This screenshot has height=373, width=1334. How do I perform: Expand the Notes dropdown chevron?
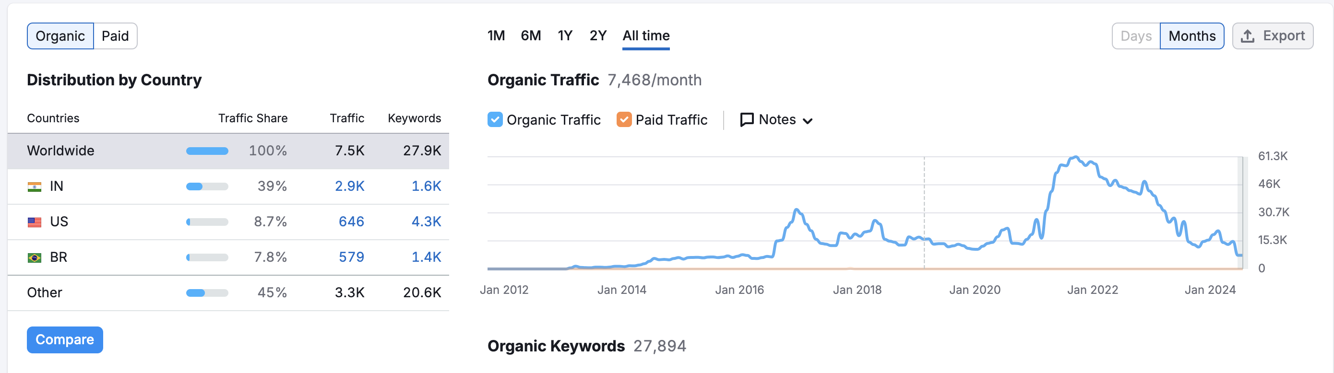coord(807,121)
